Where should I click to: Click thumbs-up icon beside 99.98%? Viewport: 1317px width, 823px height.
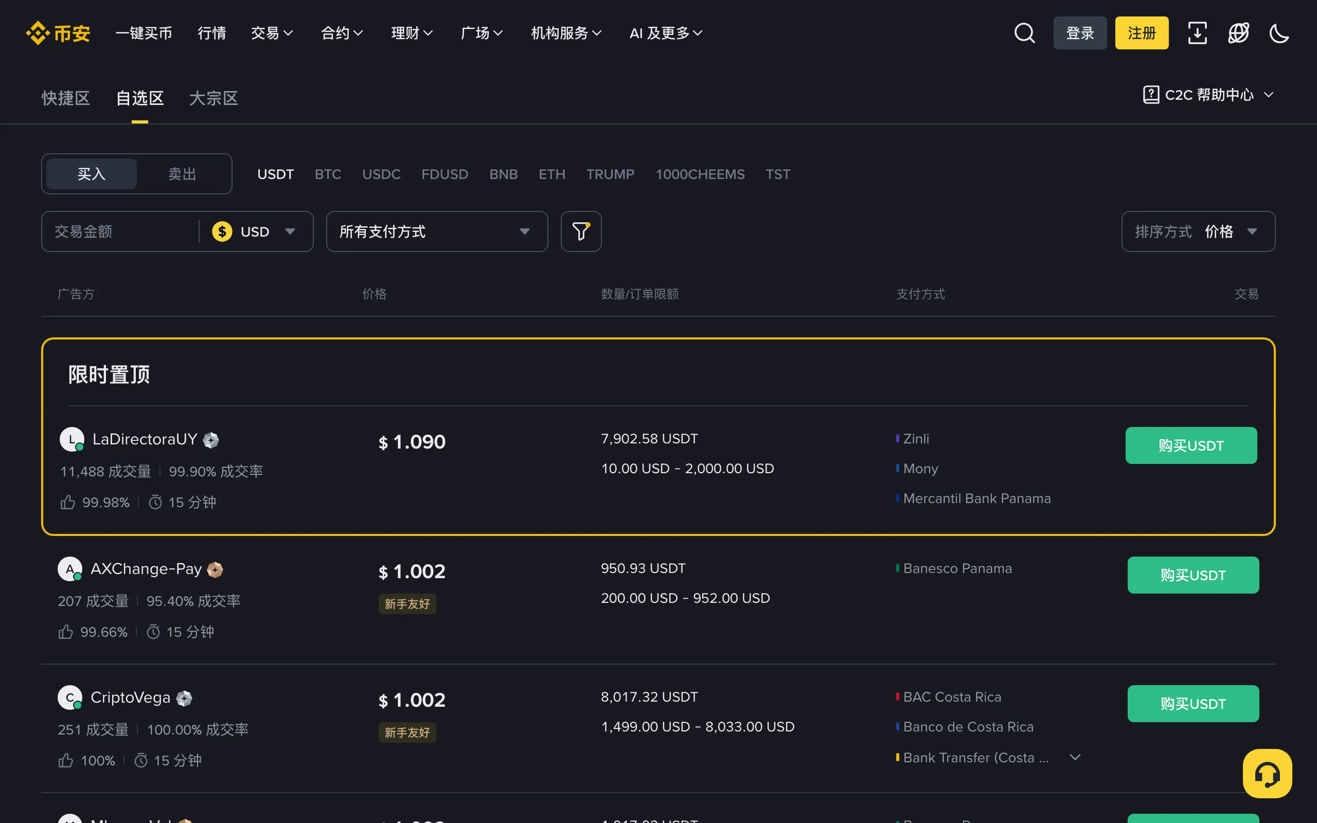67,502
